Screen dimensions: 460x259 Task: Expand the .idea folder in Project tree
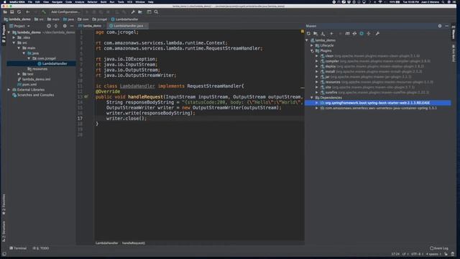coord(14,37)
